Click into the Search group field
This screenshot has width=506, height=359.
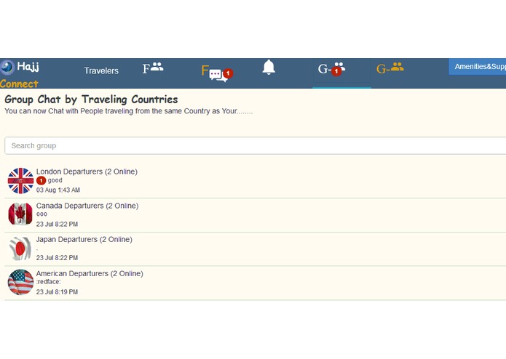[256, 145]
